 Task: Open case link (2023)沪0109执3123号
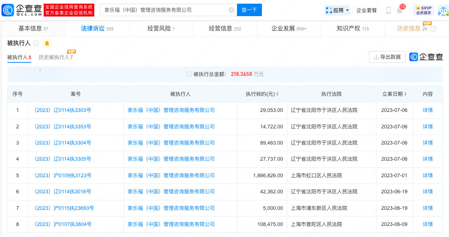(x=63, y=175)
